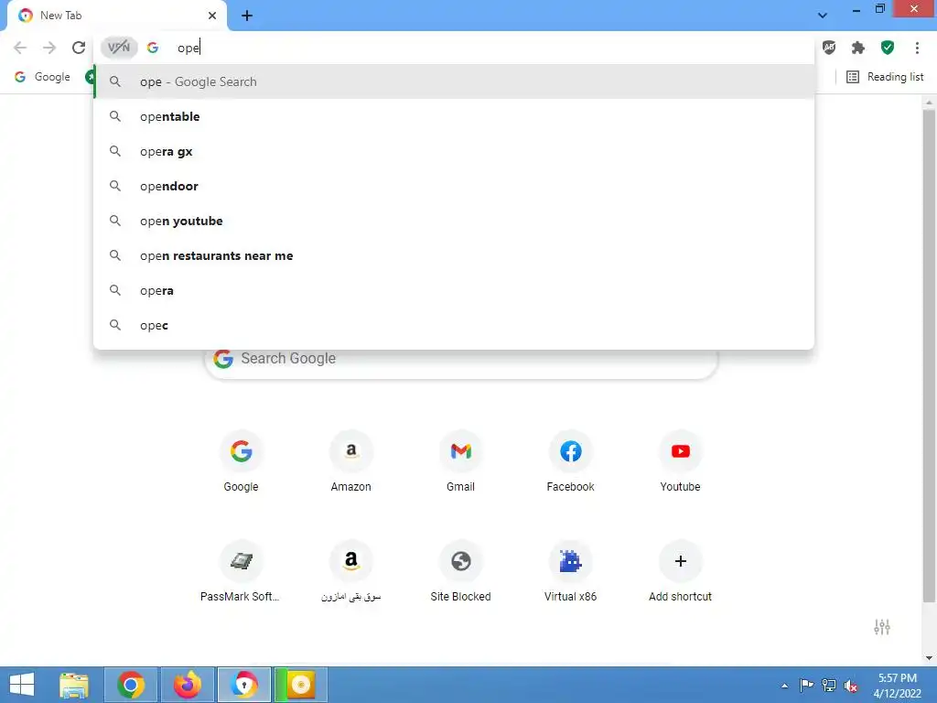Open Firefox from the taskbar
The height and width of the screenshot is (703, 937).
(188, 685)
